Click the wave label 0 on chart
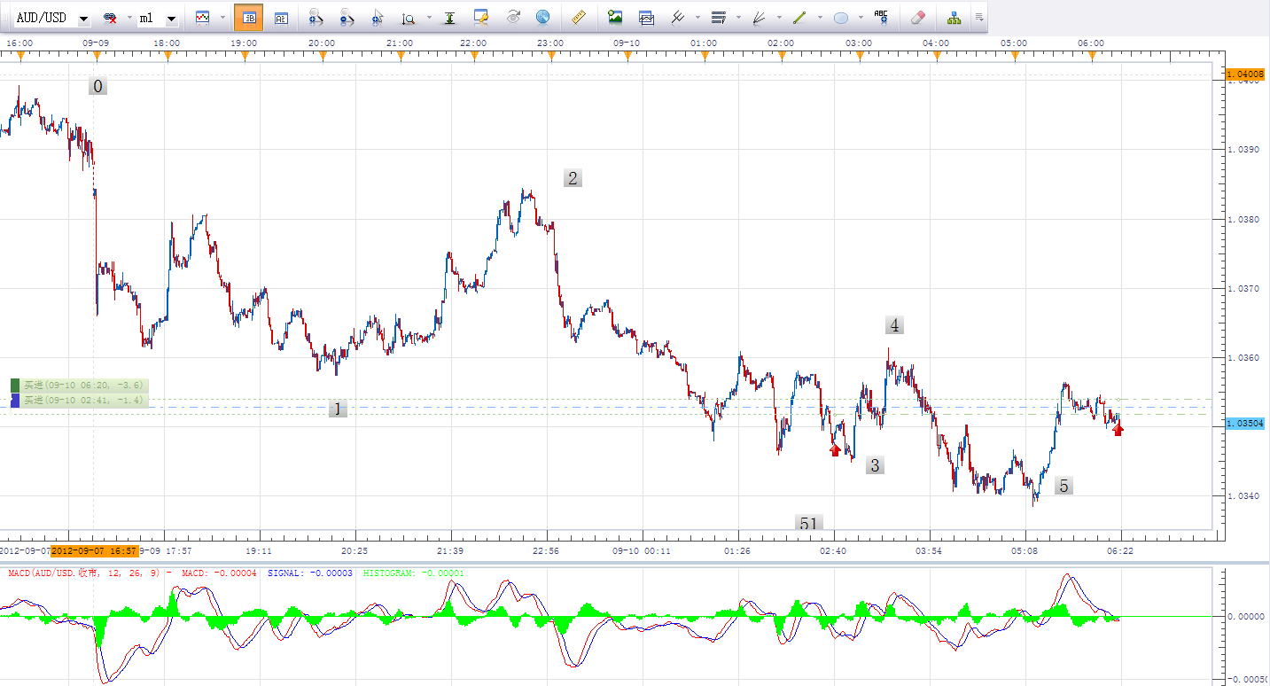This screenshot has height=686, width=1270. 97,86
